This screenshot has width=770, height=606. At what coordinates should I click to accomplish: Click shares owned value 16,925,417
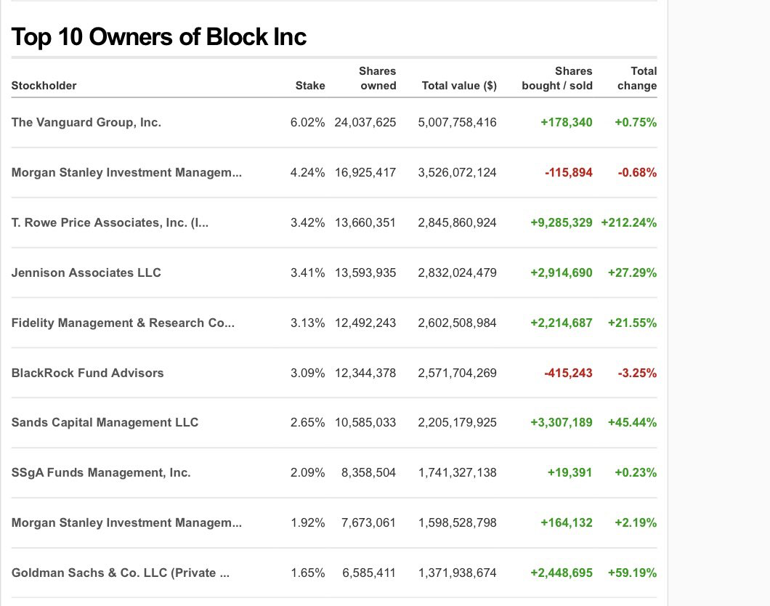[365, 172]
